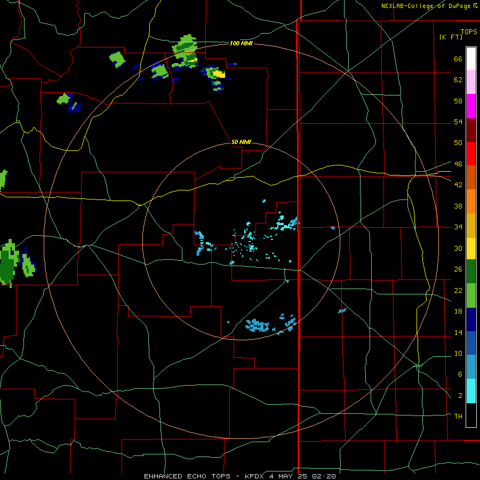
Task: Click the '54' legend value
Action: pos(458,122)
